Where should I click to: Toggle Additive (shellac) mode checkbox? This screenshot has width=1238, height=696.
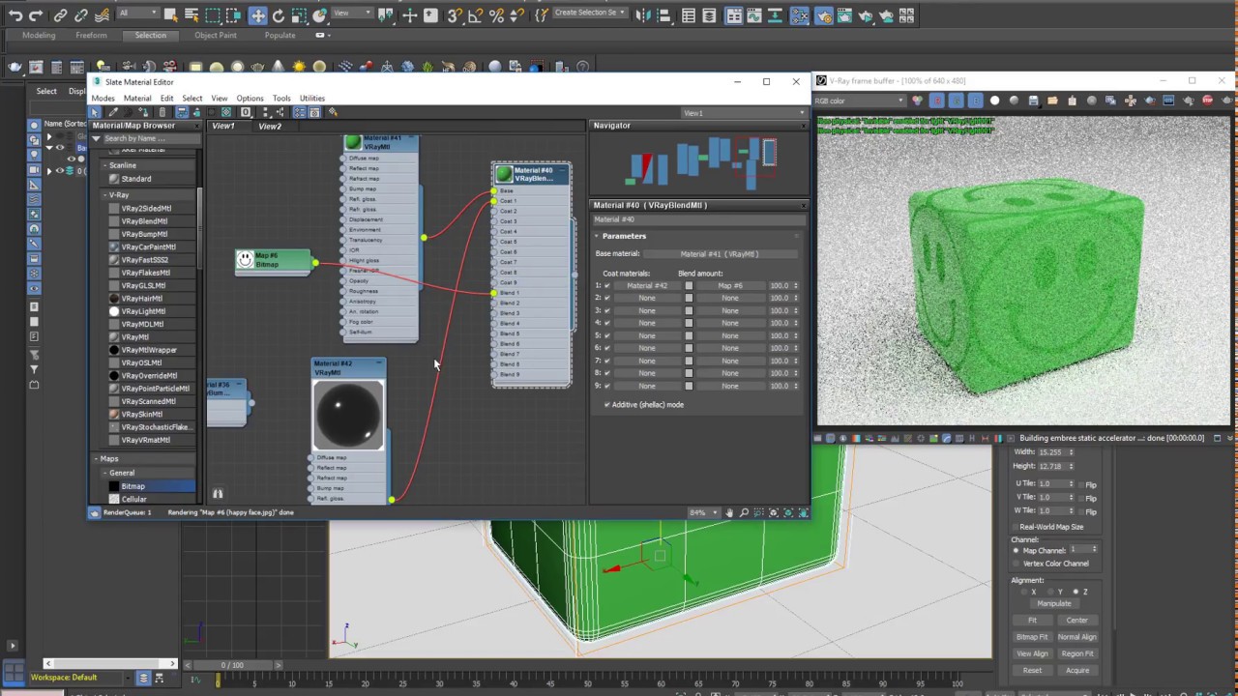pyautogui.click(x=607, y=405)
